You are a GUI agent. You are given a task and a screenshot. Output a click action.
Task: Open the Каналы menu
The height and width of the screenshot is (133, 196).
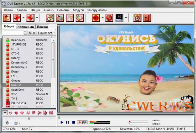[x=22, y=10]
